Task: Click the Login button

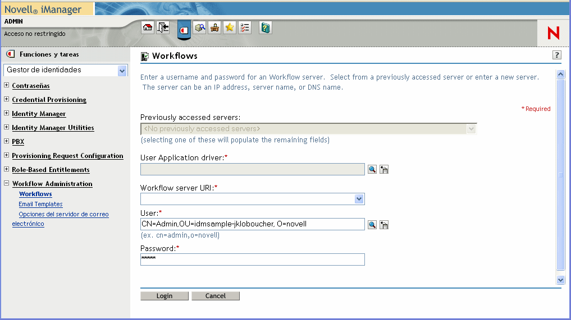Action: pyautogui.click(x=165, y=296)
